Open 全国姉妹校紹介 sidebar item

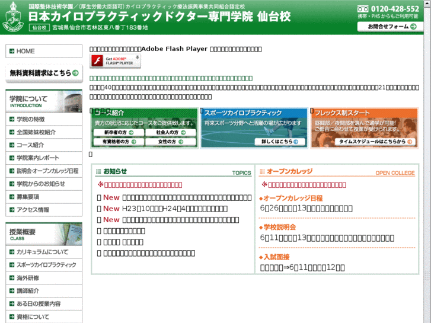click(44, 132)
